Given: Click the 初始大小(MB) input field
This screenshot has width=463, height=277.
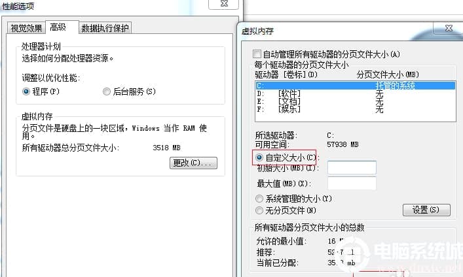Looking at the screenshot, I should click(x=352, y=168).
